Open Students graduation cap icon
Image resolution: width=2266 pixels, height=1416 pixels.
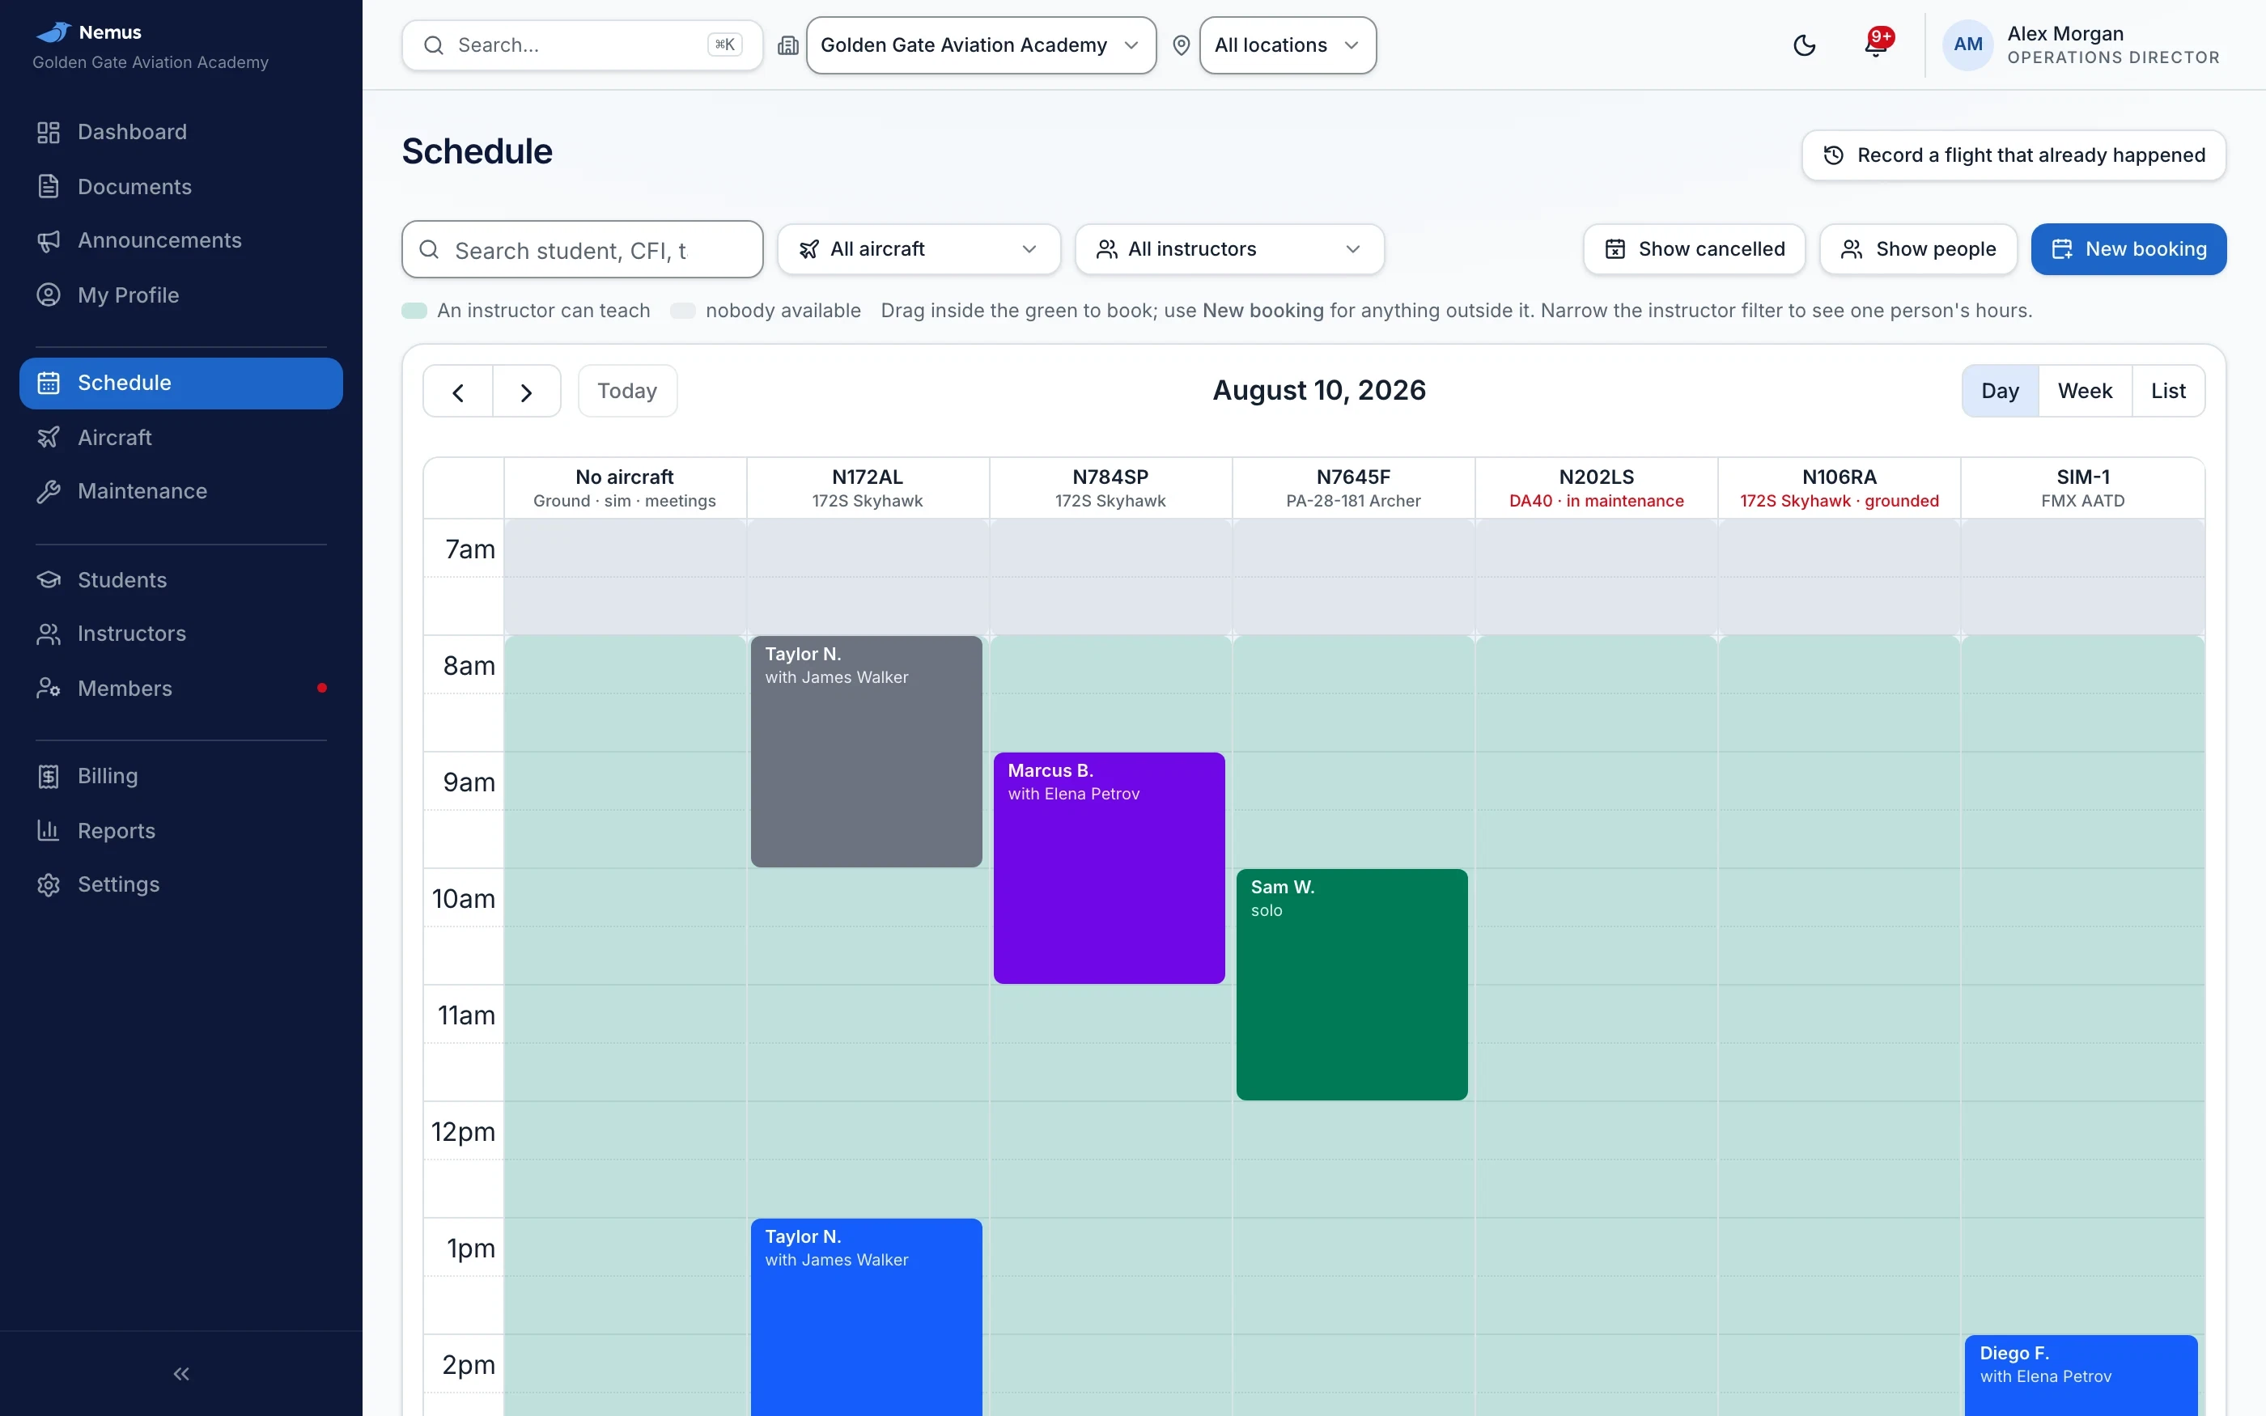click(x=49, y=579)
